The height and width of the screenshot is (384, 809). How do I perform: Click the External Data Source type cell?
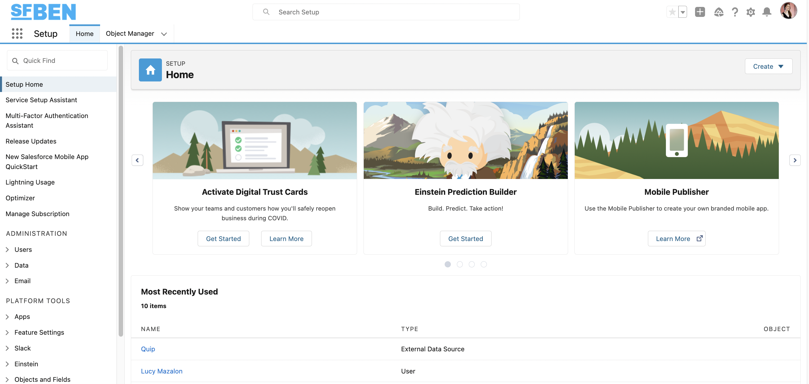tap(433, 349)
